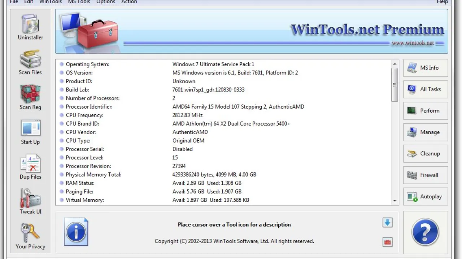This screenshot has width=462, height=259.
Task: Open the Manage section
Action: click(425, 132)
